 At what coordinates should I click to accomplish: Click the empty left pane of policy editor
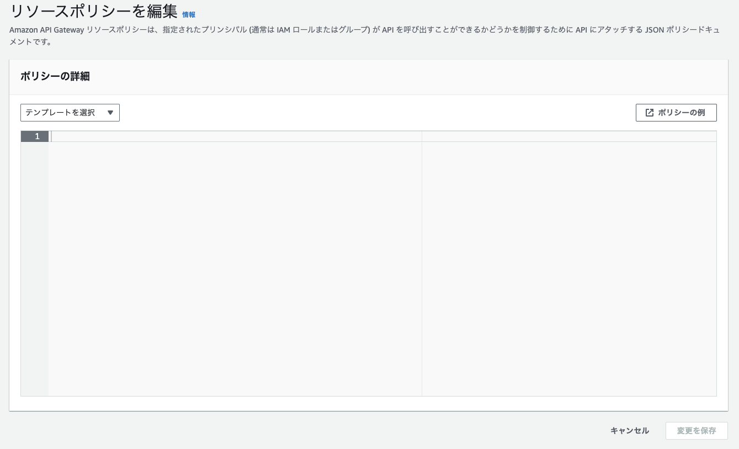coord(235,268)
